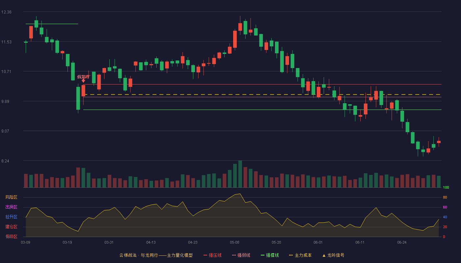Click the red 20 indicator axis value
Viewport: 461px width, 263px height.
point(445,227)
